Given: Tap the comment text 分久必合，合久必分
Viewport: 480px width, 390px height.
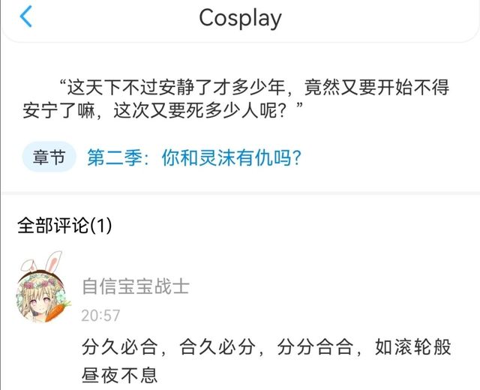Looking at the screenshot, I should click(x=169, y=347).
